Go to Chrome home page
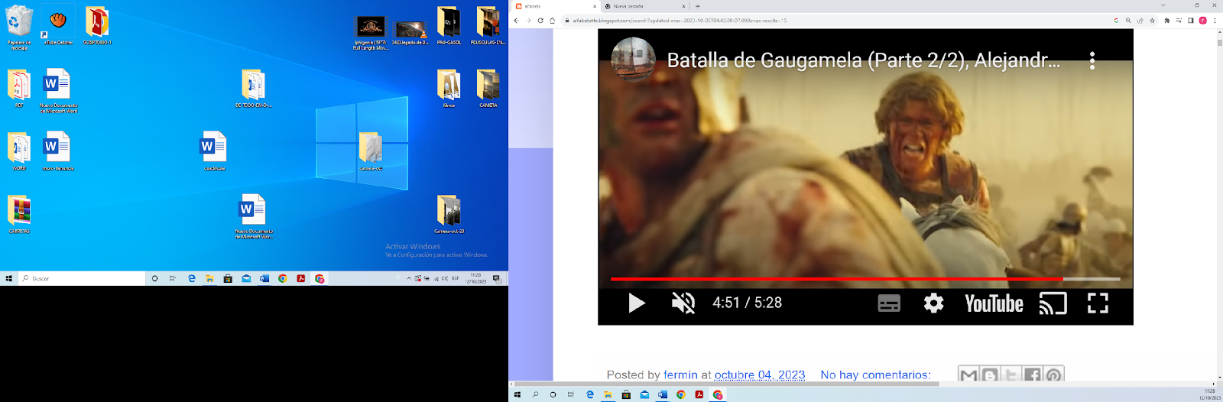This screenshot has height=402, width=1223. pos(552,21)
